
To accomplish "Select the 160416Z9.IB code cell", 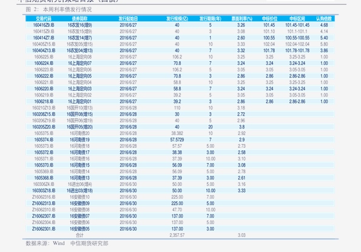I will coord(44,25).
